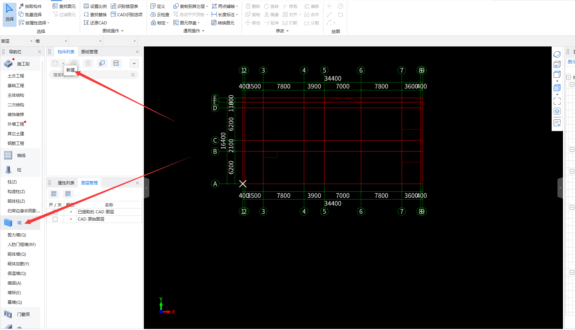Select 剪力墙(Q) in navigation

pyautogui.click(x=17, y=235)
